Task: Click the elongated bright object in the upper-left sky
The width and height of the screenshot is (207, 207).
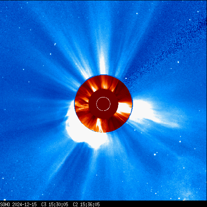Action: [x=55, y=44]
